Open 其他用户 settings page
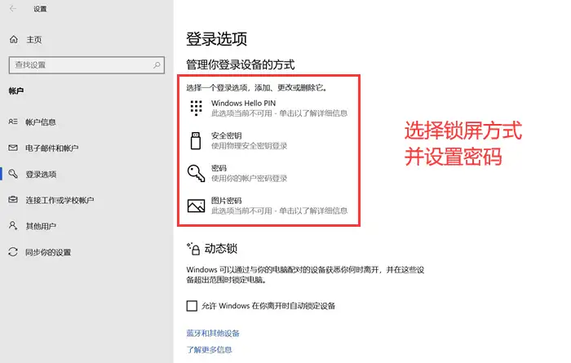Image resolution: width=571 pixels, height=363 pixels. click(x=41, y=226)
